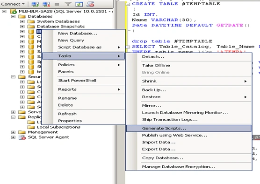Choose Generate Scripts... menu item
The height and width of the screenshot is (184, 260).
[x=189, y=129]
